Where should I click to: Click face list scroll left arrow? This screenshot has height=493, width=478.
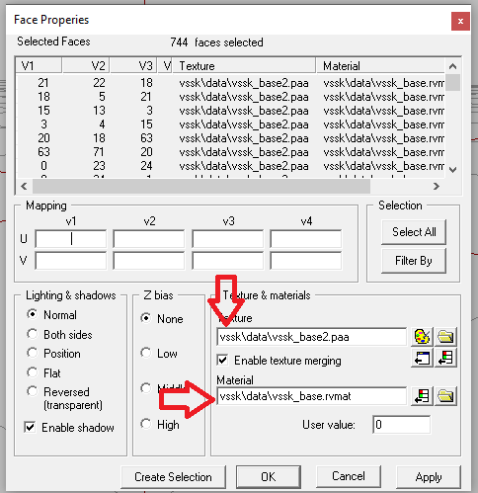pyautogui.click(x=24, y=187)
